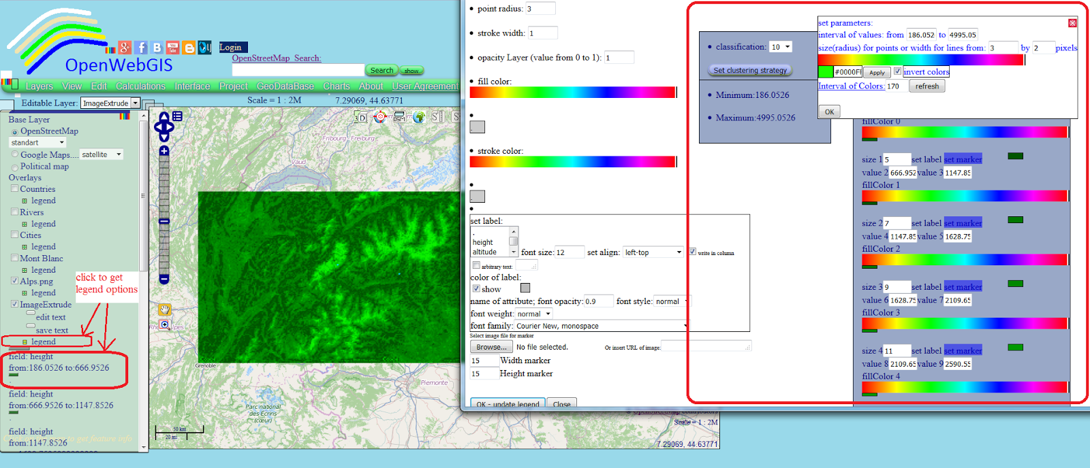Open the Charts menu
This screenshot has width=1090, height=468.
(x=337, y=86)
